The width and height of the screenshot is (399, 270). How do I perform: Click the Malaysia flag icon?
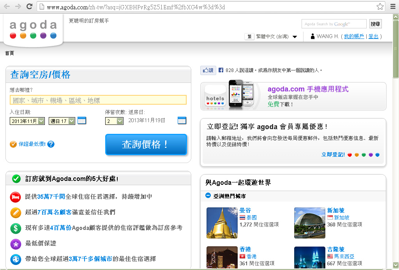point(330,256)
